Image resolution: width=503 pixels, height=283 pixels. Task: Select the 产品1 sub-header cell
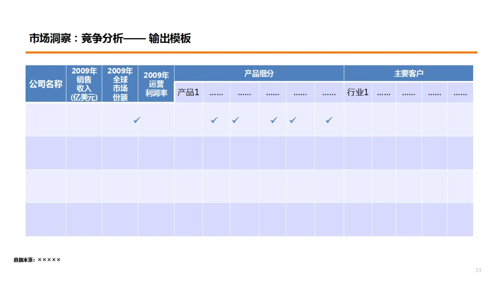(x=188, y=93)
